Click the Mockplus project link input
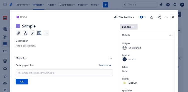The image size is (188, 92). pos(64,73)
